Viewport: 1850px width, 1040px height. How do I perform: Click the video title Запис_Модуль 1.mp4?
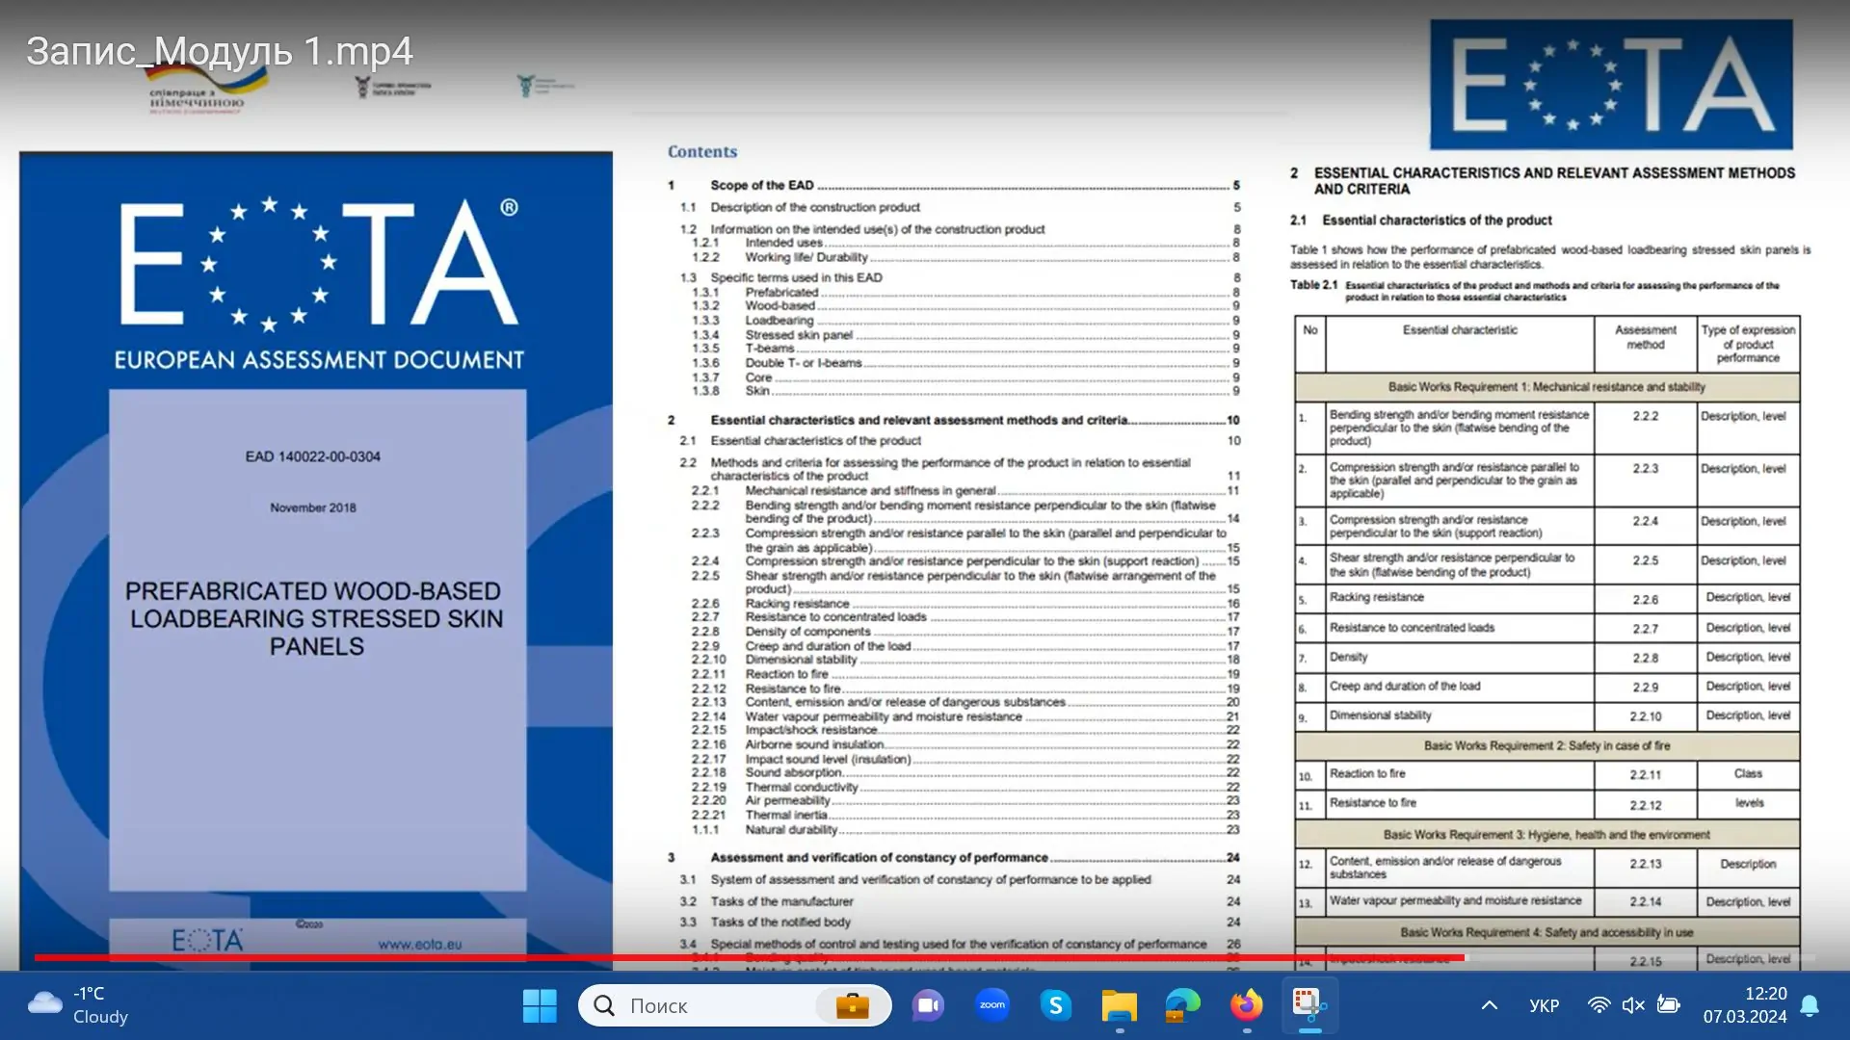pyautogui.click(x=220, y=51)
